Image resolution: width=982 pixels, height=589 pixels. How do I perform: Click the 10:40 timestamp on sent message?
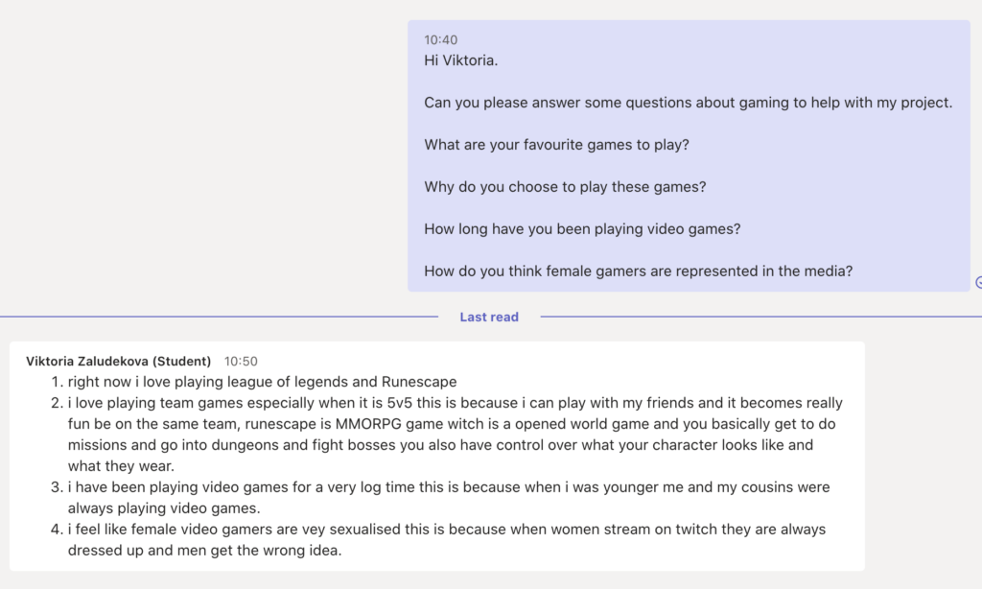pyautogui.click(x=441, y=40)
